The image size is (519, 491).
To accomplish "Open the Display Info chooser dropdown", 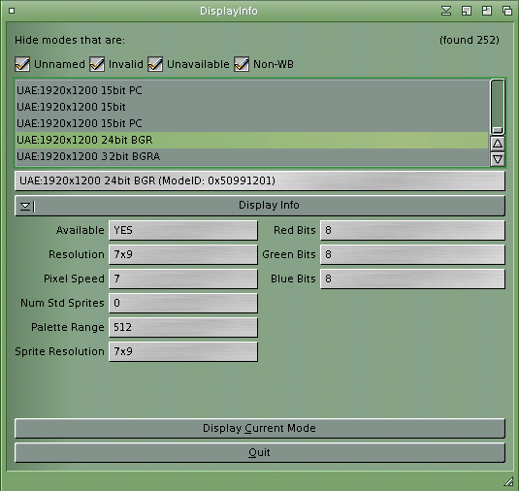I will click(260, 206).
